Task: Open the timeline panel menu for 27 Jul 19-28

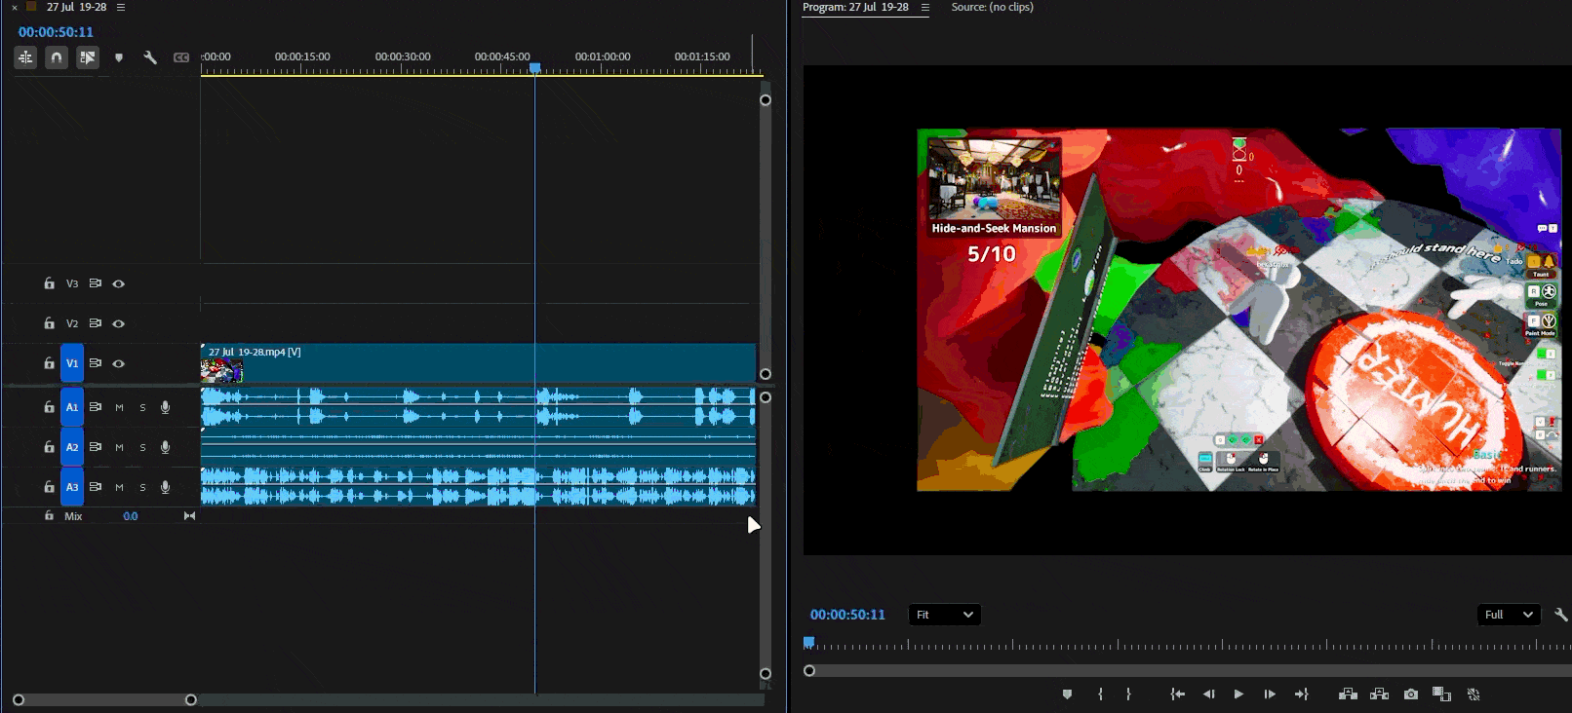Action: click(121, 7)
